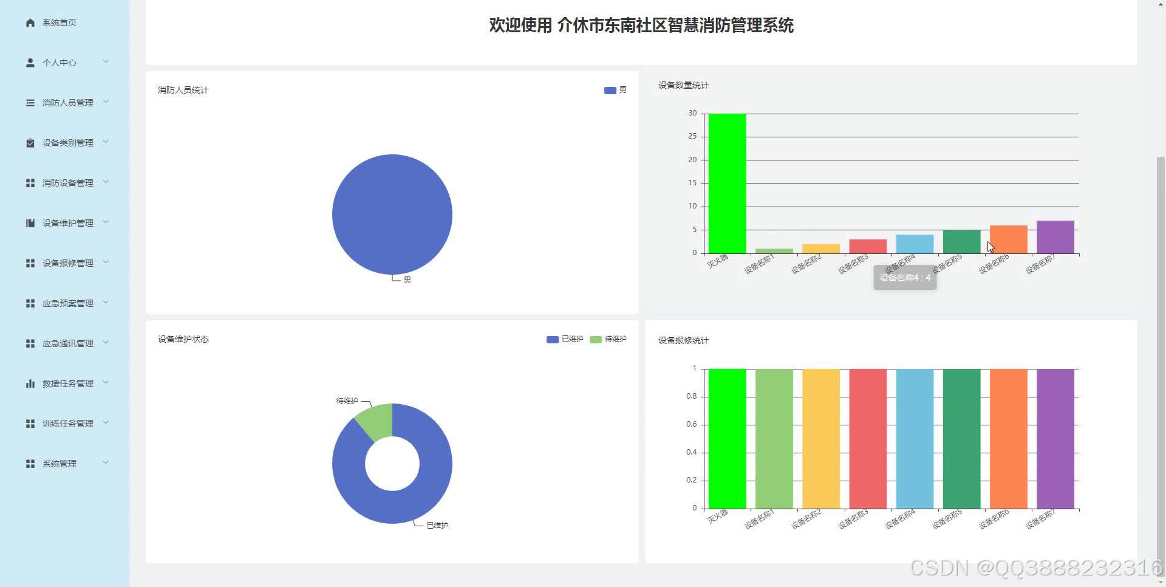
Task: Click the list icon for 消防人员管理
Action: [x=30, y=103]
